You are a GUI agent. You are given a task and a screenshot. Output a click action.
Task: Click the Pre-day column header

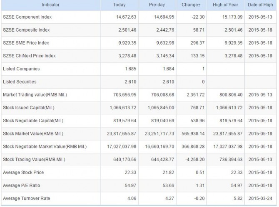click(x=155, y=5)
